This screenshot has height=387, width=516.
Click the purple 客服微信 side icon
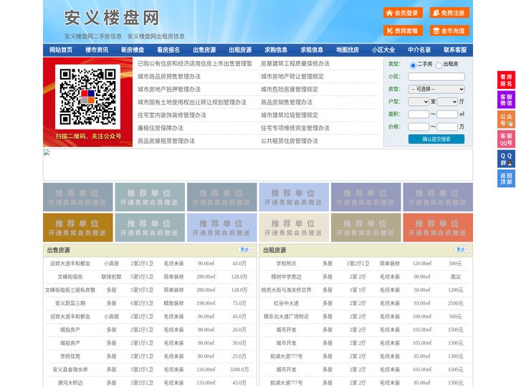(x=506, y=100)
